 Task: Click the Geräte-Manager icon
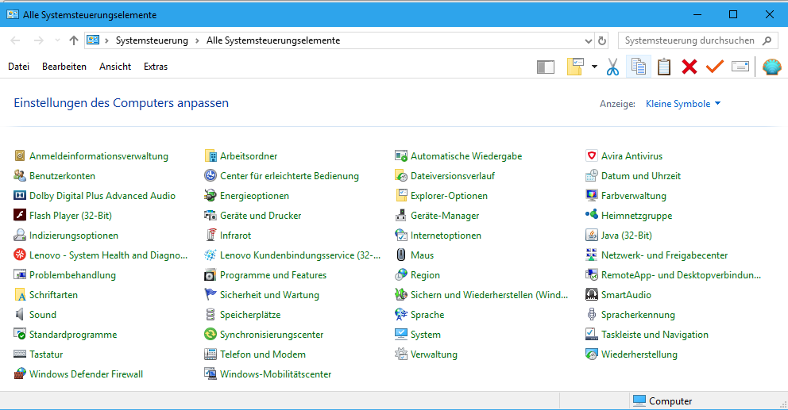pos(400,215)
